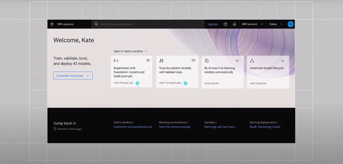Open Automate model lifecycle card
The image size is (343, 164).
[268, 72]
